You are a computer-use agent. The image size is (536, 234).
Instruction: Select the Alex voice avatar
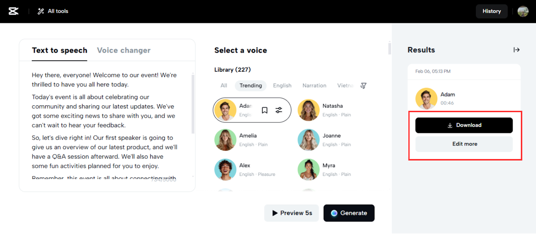tap(225, 169)
